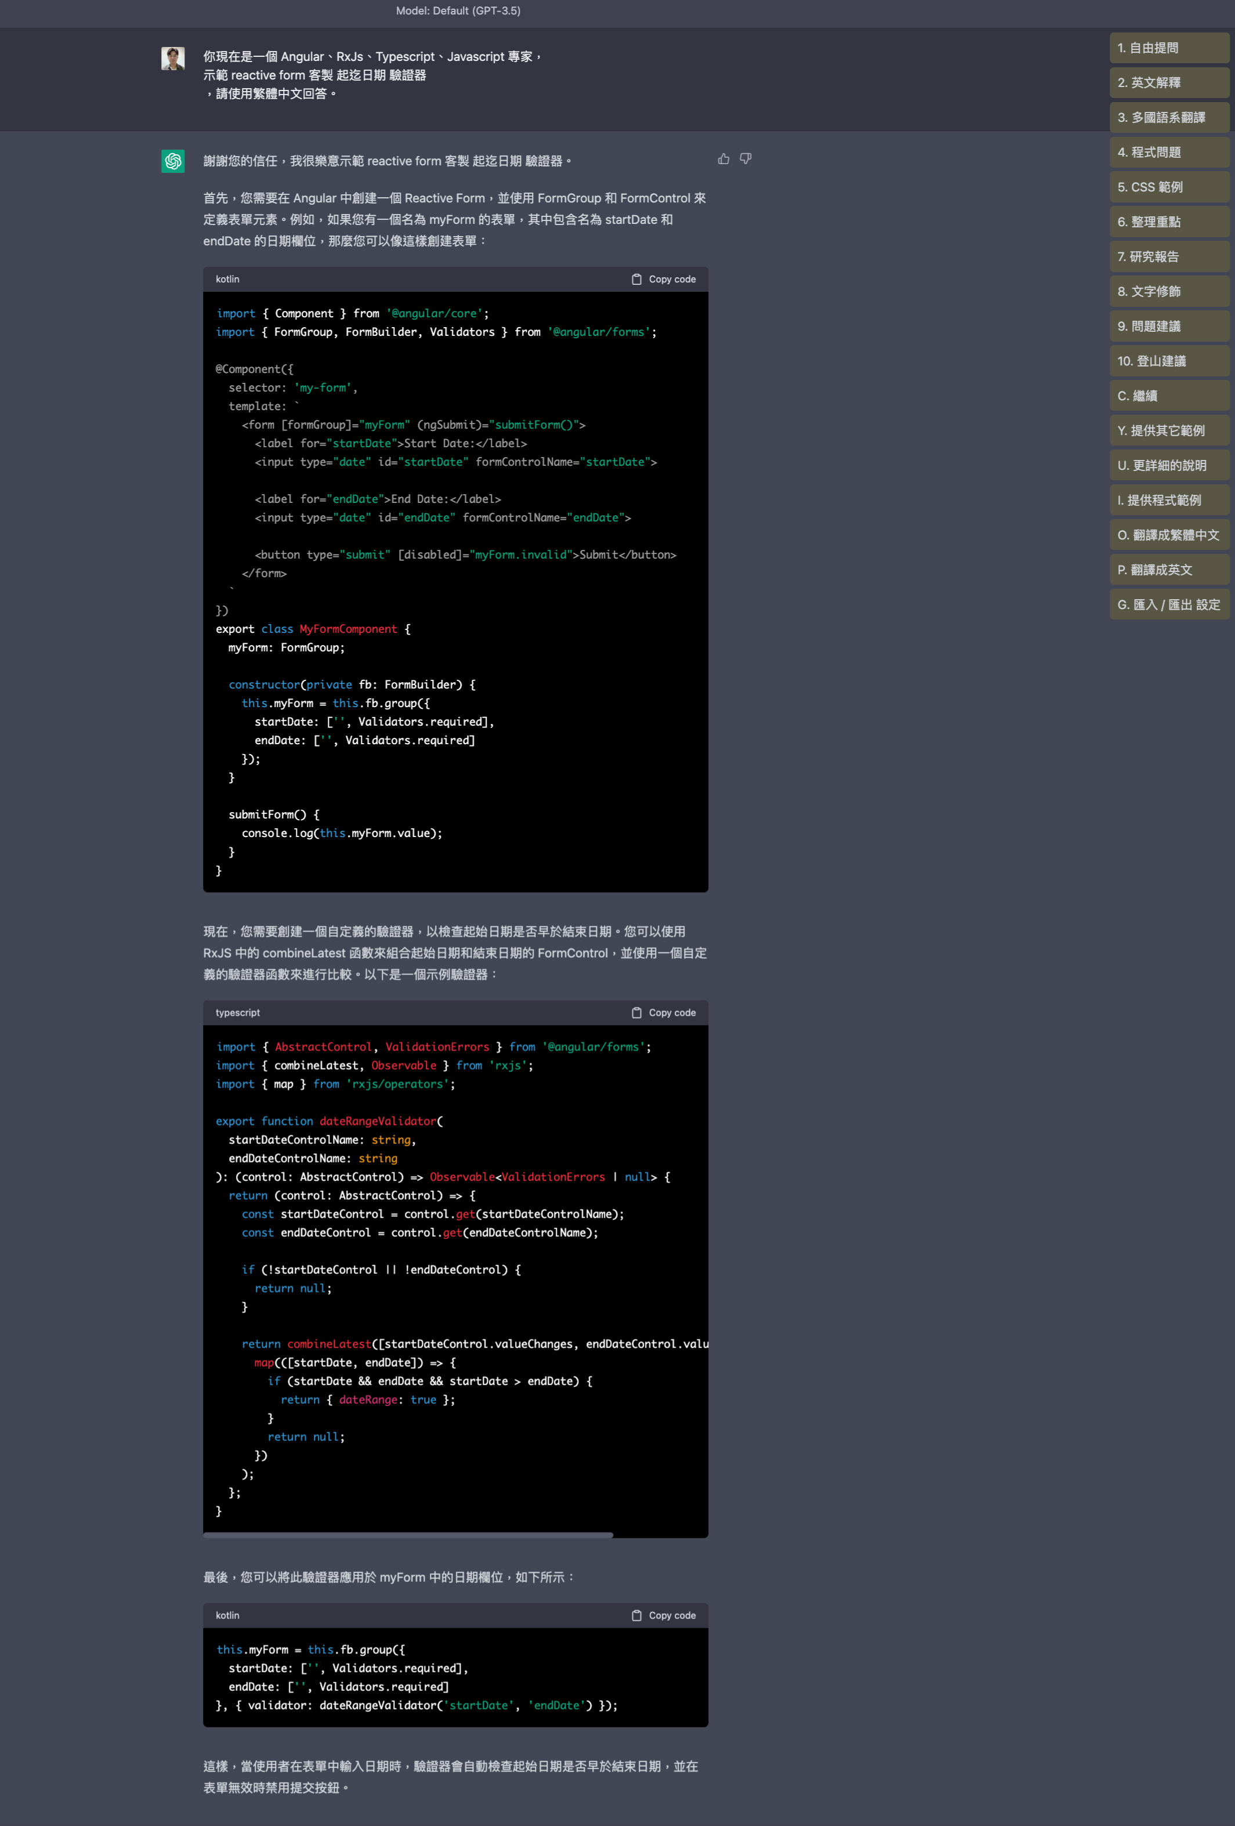Select the '10. 登山建議' prompt
The image size is (1235, 1826).
coord(1169,361)
